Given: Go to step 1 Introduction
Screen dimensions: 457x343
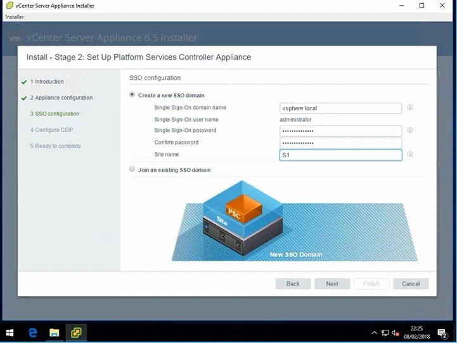Looking at the screenshot, I should click(47, 82).
